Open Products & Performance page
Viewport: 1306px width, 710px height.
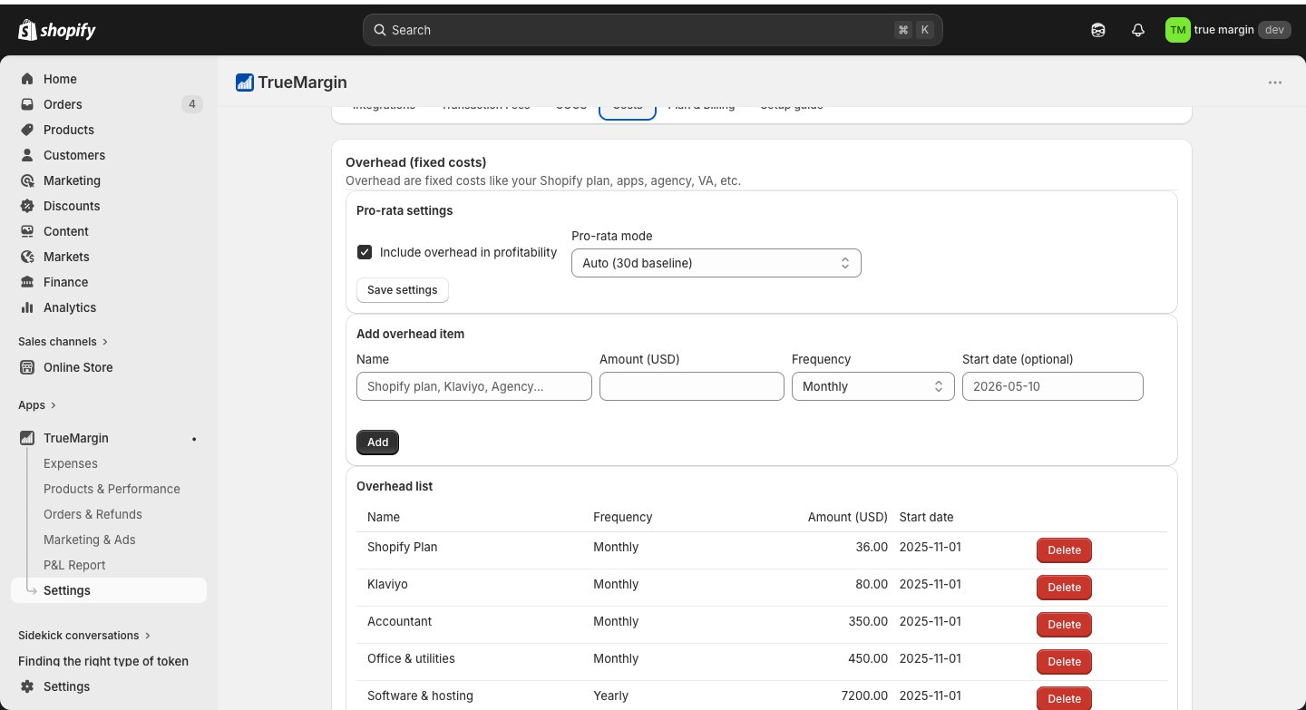[112, 489]
